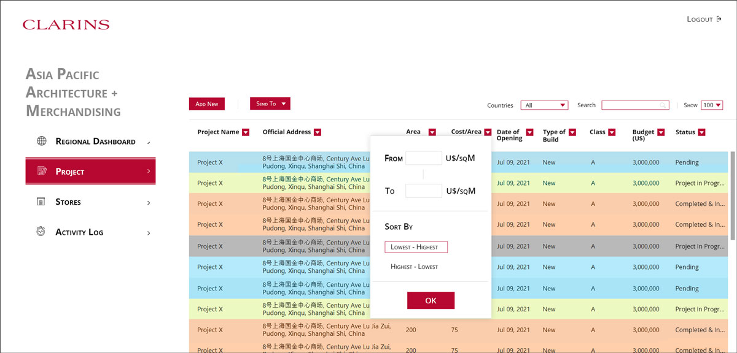Open the Project Name column filter arrow
The image size is (737, 353).
point(246,132)
